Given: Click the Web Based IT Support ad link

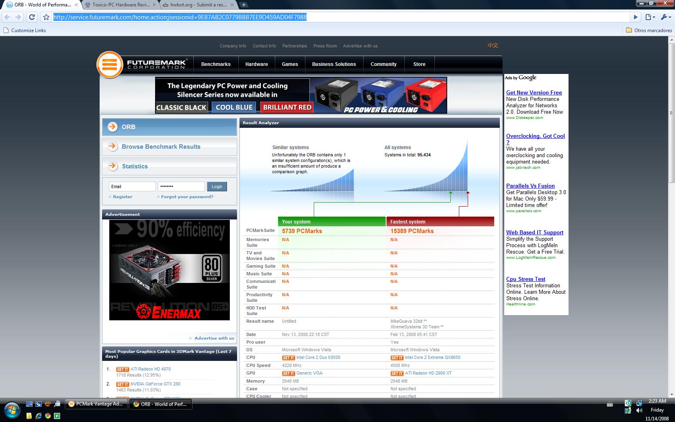Looking at the screenshot, I should 535,232.
